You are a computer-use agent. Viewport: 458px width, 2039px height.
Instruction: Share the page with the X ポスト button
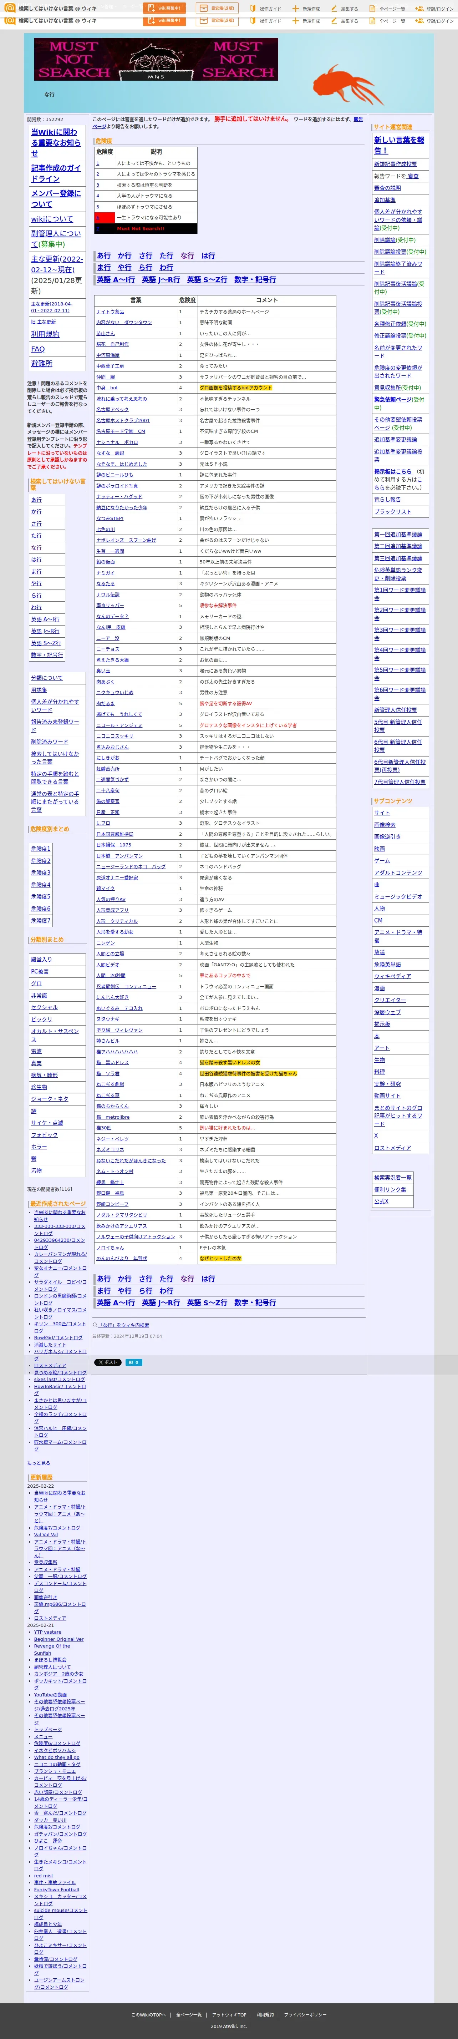coord(108,1362)
